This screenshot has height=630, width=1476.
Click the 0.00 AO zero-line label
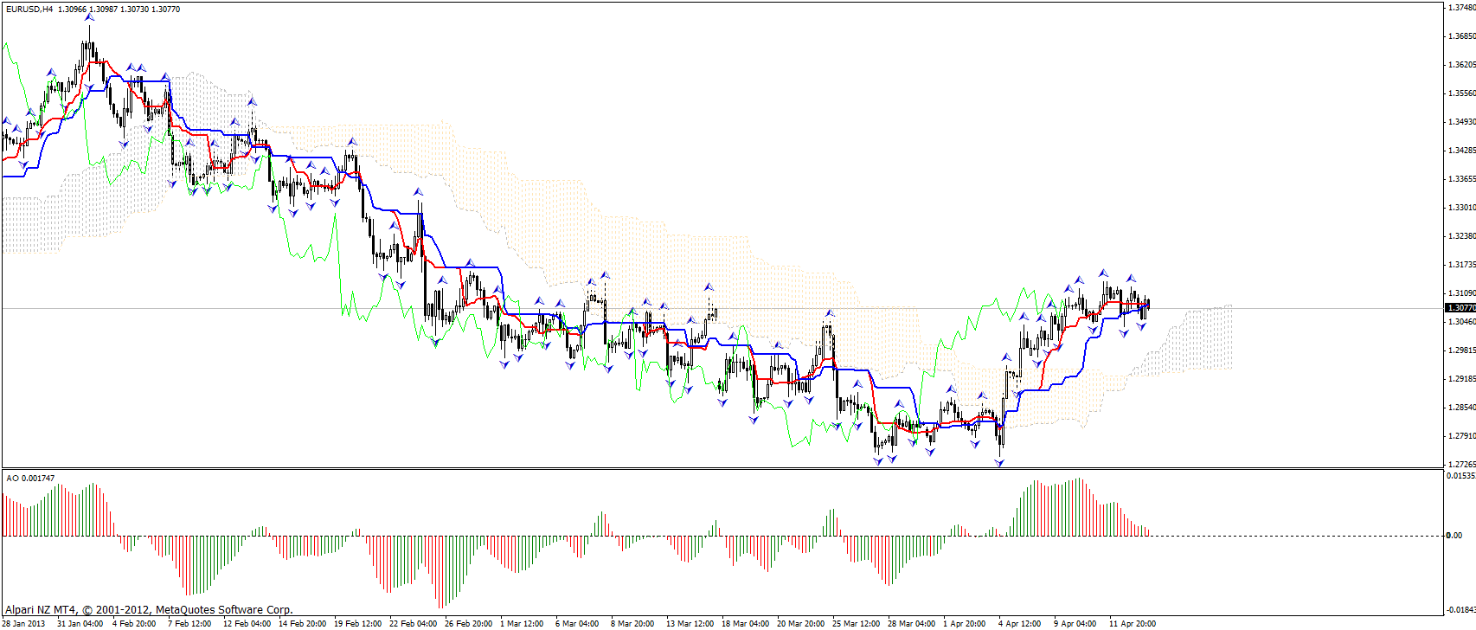(1454, 536)
